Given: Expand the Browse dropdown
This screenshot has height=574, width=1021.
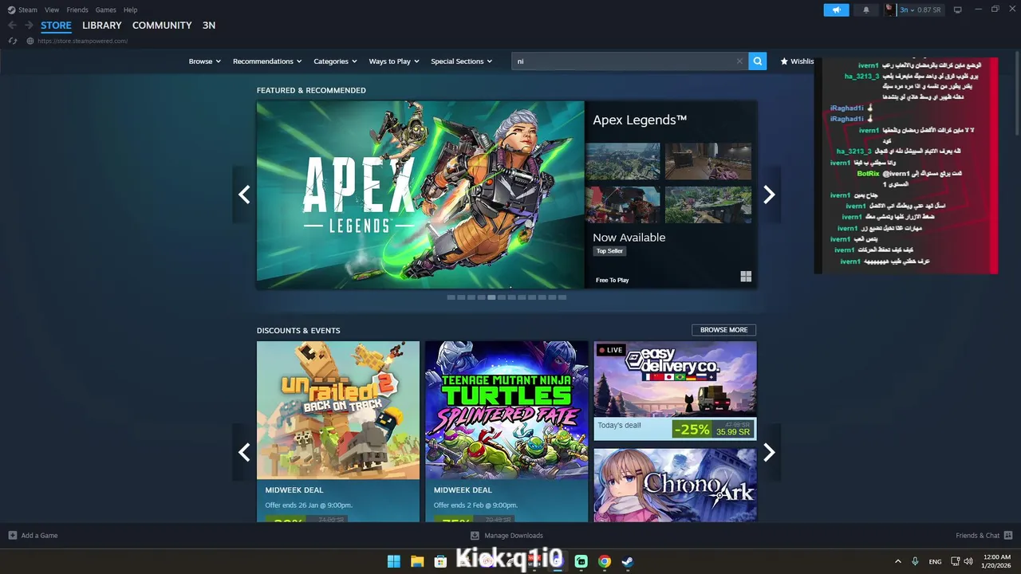Looking at the screenshot, I should click(x=205, y=61).
